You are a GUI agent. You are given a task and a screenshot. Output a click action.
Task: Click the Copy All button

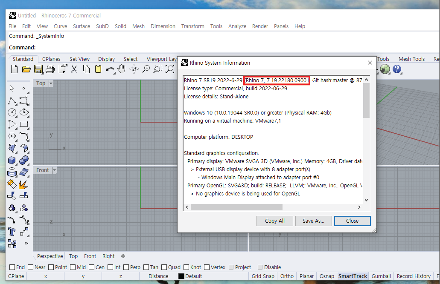(x=275, y=221)
